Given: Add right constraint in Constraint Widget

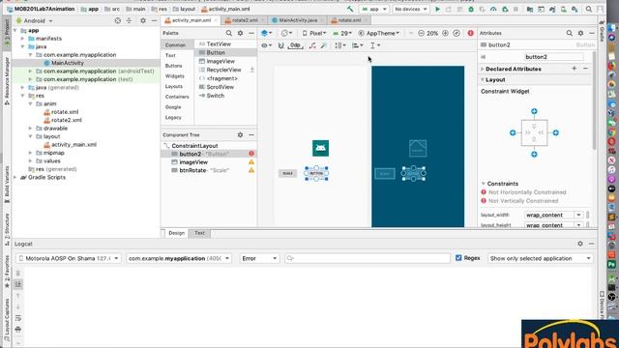Looking at the screenshot, I should click(x=555, y=133).
